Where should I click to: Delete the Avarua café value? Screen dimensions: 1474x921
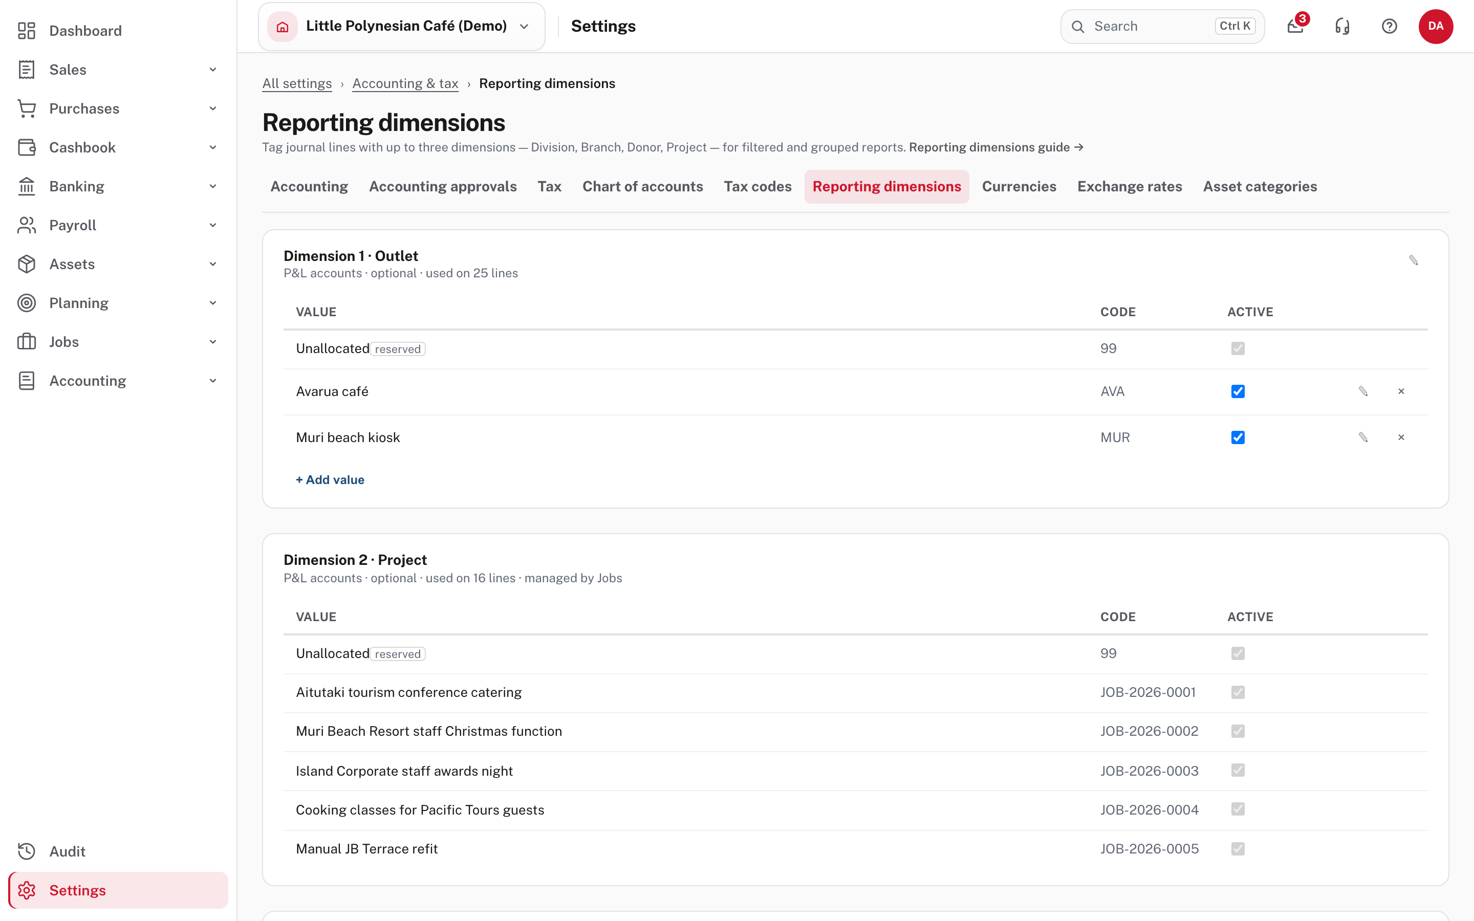click(1401, 391)
